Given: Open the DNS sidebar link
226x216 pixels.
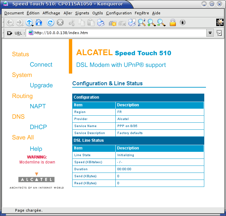Looking at the screenshot, I should click(18, 117).
